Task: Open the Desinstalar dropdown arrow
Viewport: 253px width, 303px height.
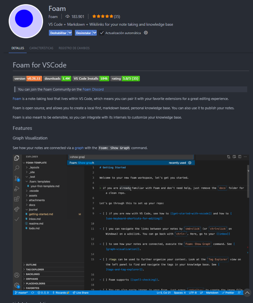Action: [95, 33]
